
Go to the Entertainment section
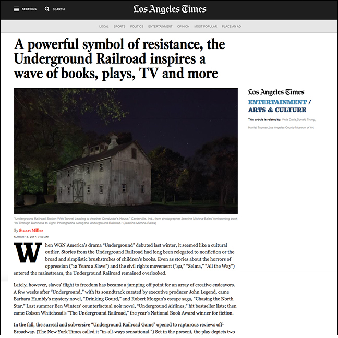click(160, 26)
